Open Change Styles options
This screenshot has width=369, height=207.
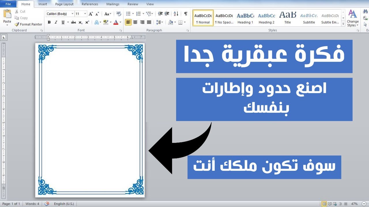click(x=353, y=18)
